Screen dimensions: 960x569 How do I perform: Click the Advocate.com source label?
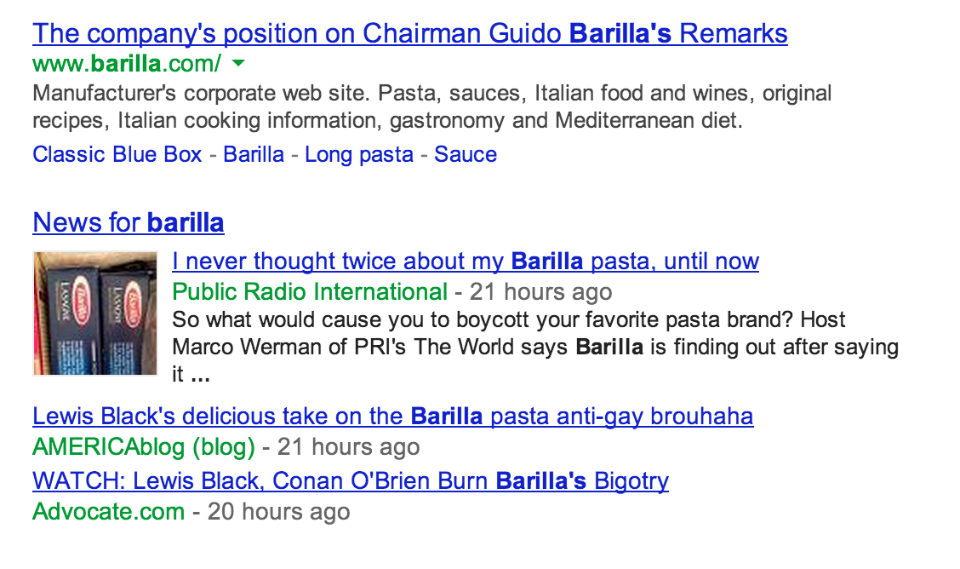[108, 511]
